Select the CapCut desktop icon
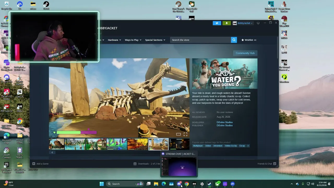Screen dimensions: 334x188 tap(20, 93)
